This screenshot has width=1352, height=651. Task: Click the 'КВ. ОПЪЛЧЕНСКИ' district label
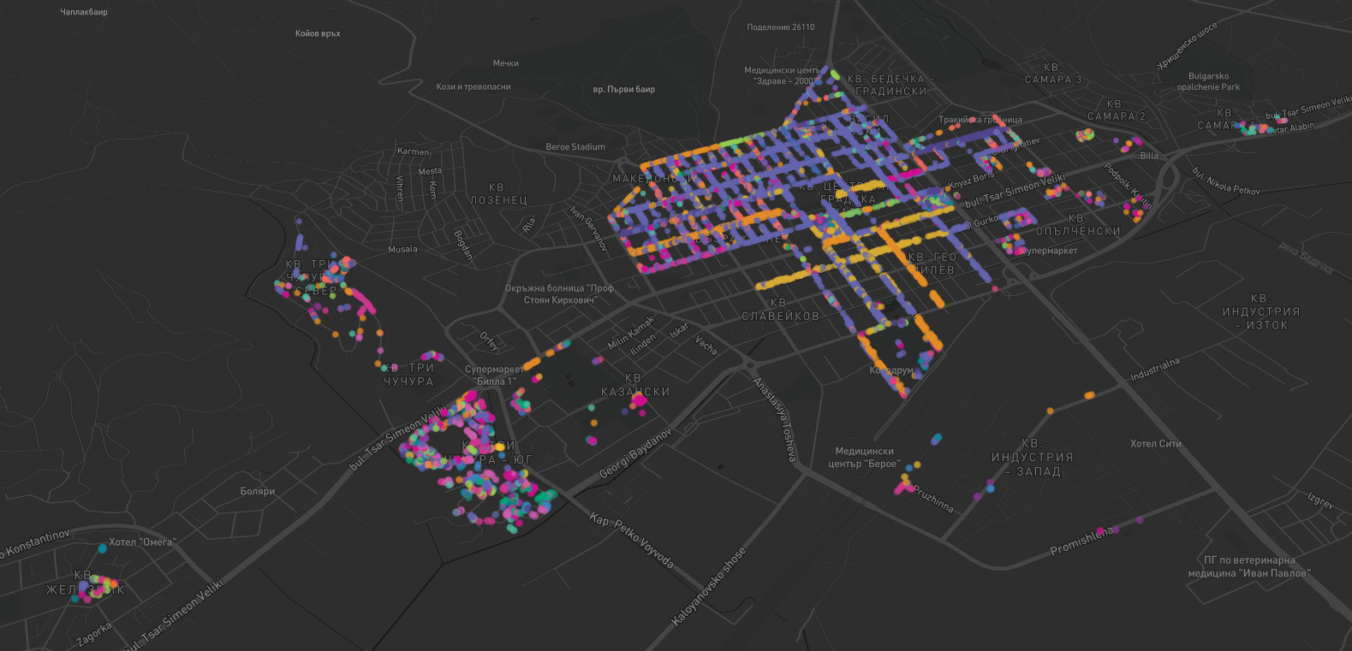coord(1078,225)
